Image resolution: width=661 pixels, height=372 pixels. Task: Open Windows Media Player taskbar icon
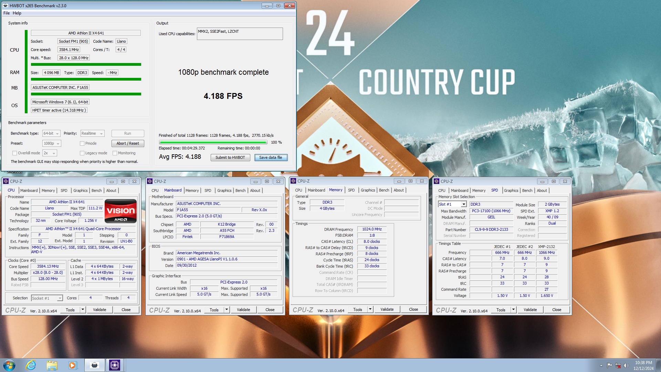pos(72,365)
